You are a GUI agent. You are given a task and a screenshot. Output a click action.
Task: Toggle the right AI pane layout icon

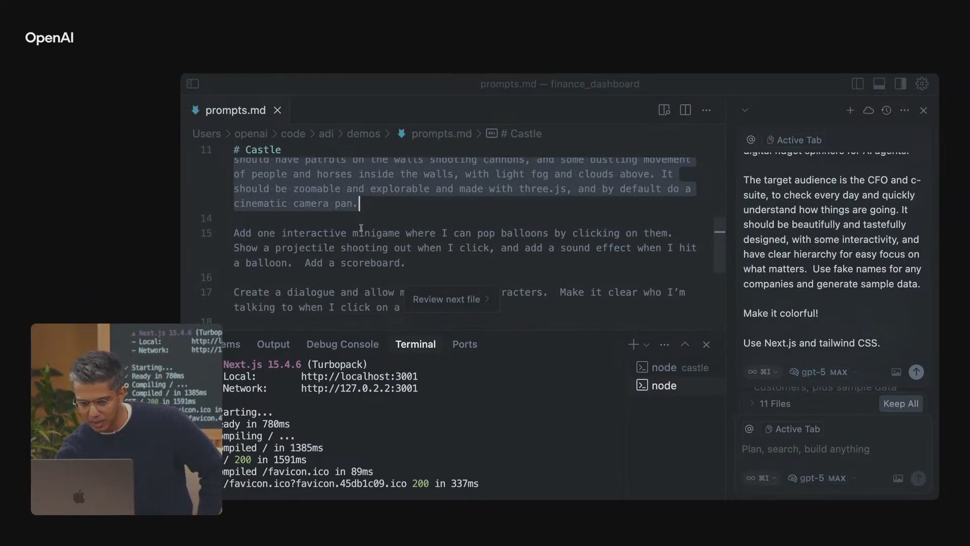(x=900, y=84)
